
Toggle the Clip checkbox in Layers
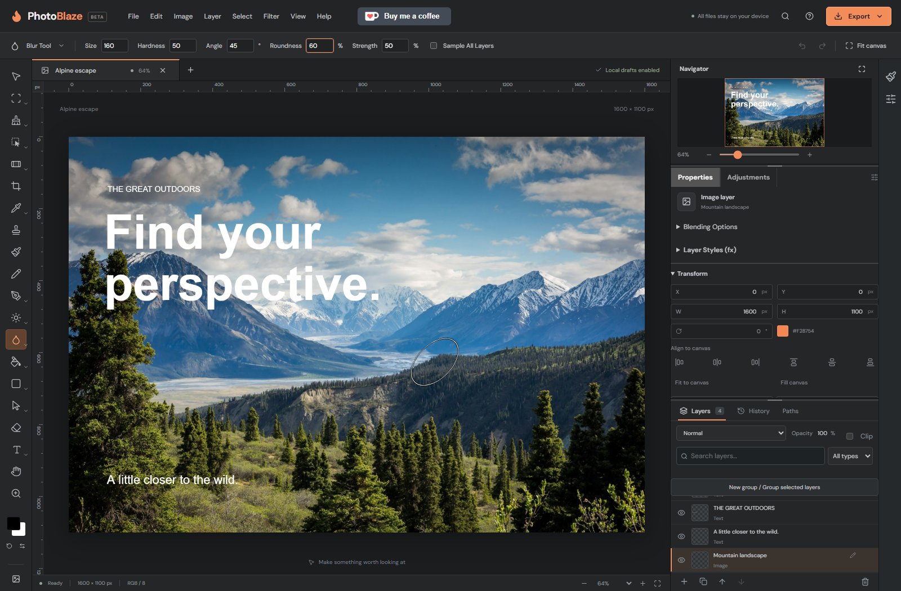(x=850, y=436)
